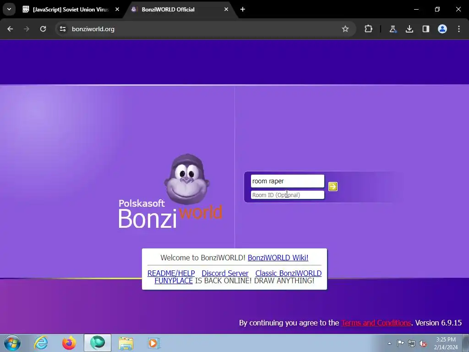Toggle the browser side panel icon
The width and height of the screenshot is (469, 352).
point(425,29)
